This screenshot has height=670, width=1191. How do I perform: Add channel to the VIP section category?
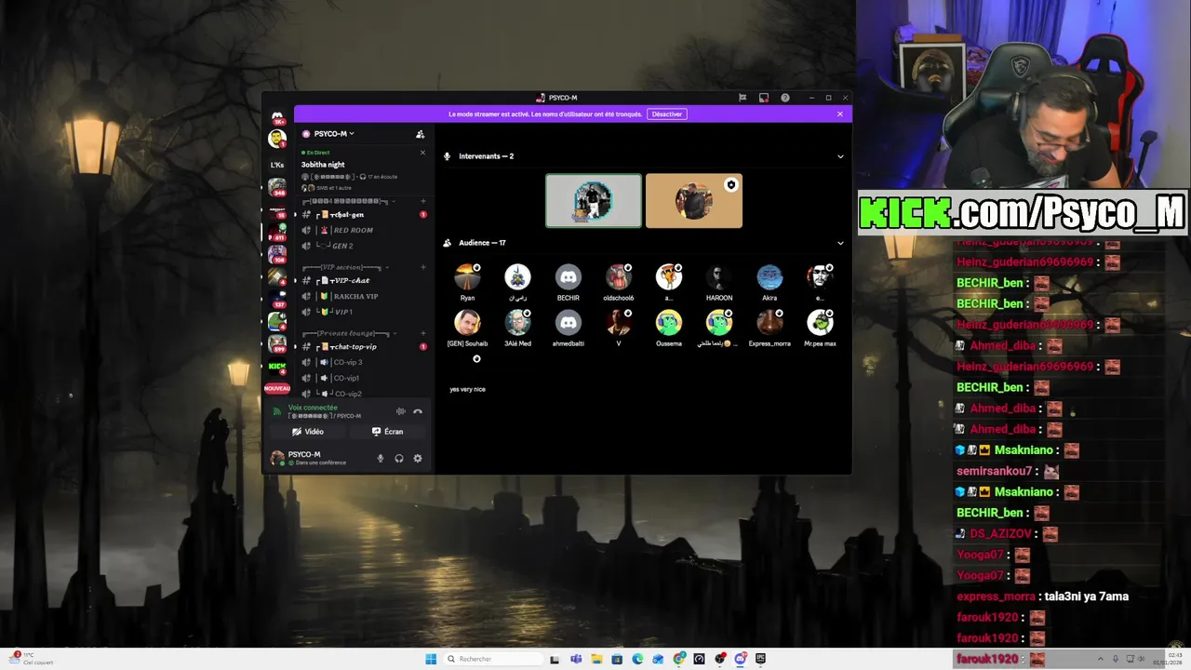click(423, 267)
